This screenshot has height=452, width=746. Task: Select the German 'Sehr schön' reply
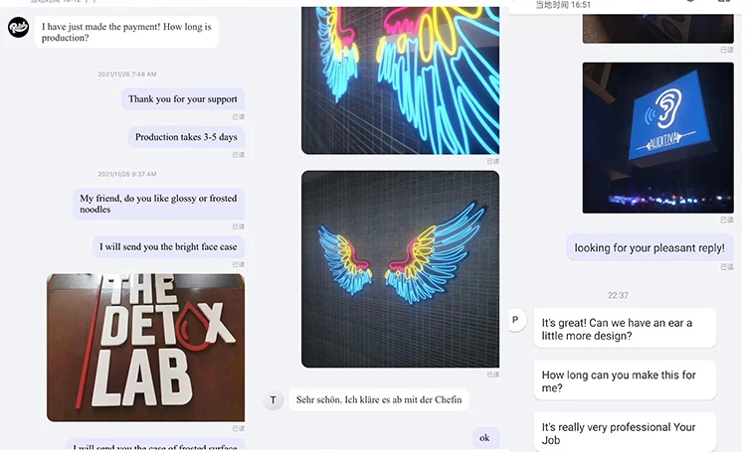tap(379, 399)
